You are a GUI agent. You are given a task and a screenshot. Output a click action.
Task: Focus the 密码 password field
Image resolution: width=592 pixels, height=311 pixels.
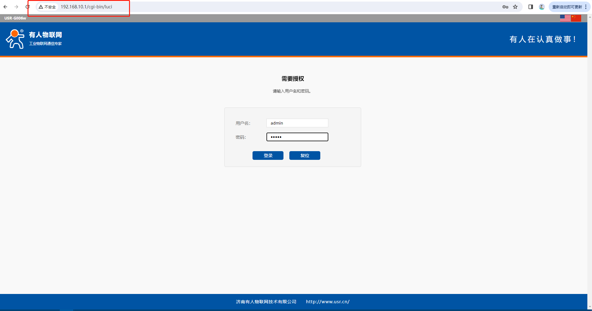pyautogui.click(x=297, y=137)
